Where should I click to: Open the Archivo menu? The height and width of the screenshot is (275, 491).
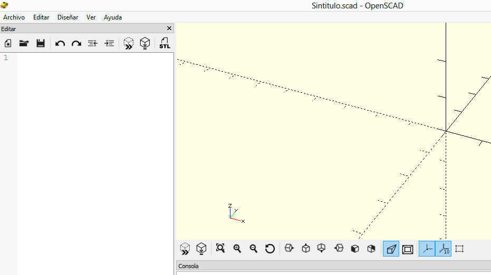(14, 17)
